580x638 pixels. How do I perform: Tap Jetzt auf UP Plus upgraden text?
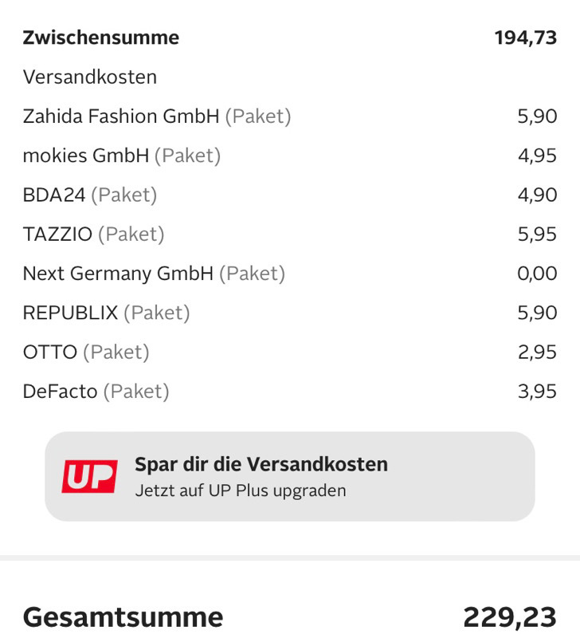(241, 490)
